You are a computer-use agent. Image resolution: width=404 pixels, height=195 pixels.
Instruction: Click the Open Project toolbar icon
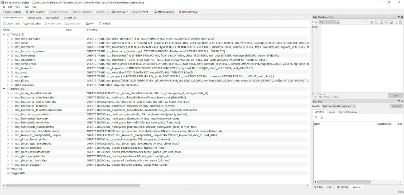coord(112,12)
